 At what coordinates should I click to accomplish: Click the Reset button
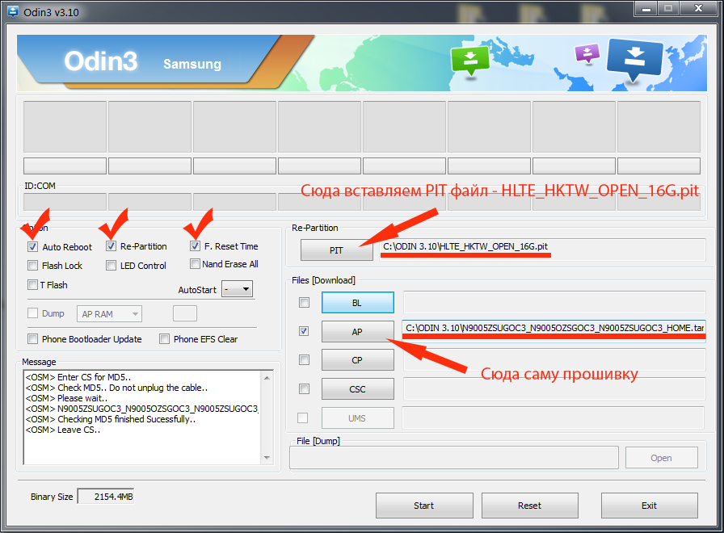point(529,506)
